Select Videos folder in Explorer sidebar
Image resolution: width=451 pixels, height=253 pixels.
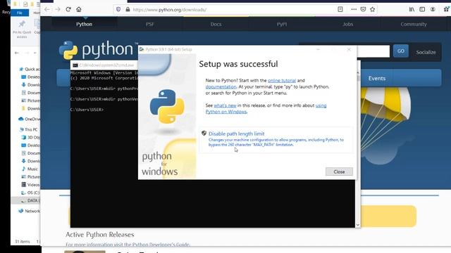point(31,185)
